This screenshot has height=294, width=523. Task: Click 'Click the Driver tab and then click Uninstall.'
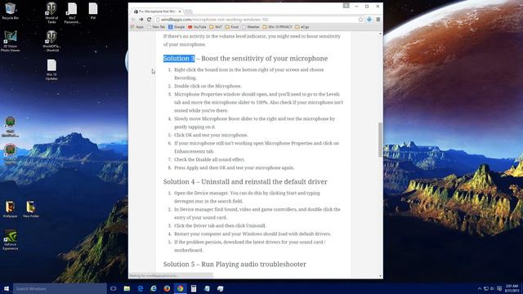(220, 225)
